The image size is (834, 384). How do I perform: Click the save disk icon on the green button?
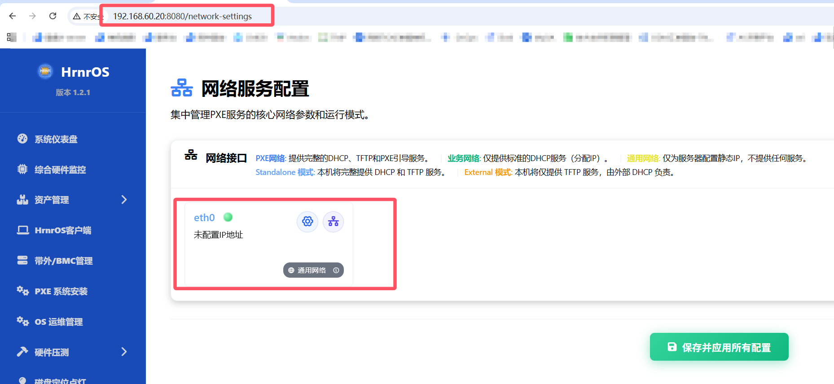(x=672, y=347)
